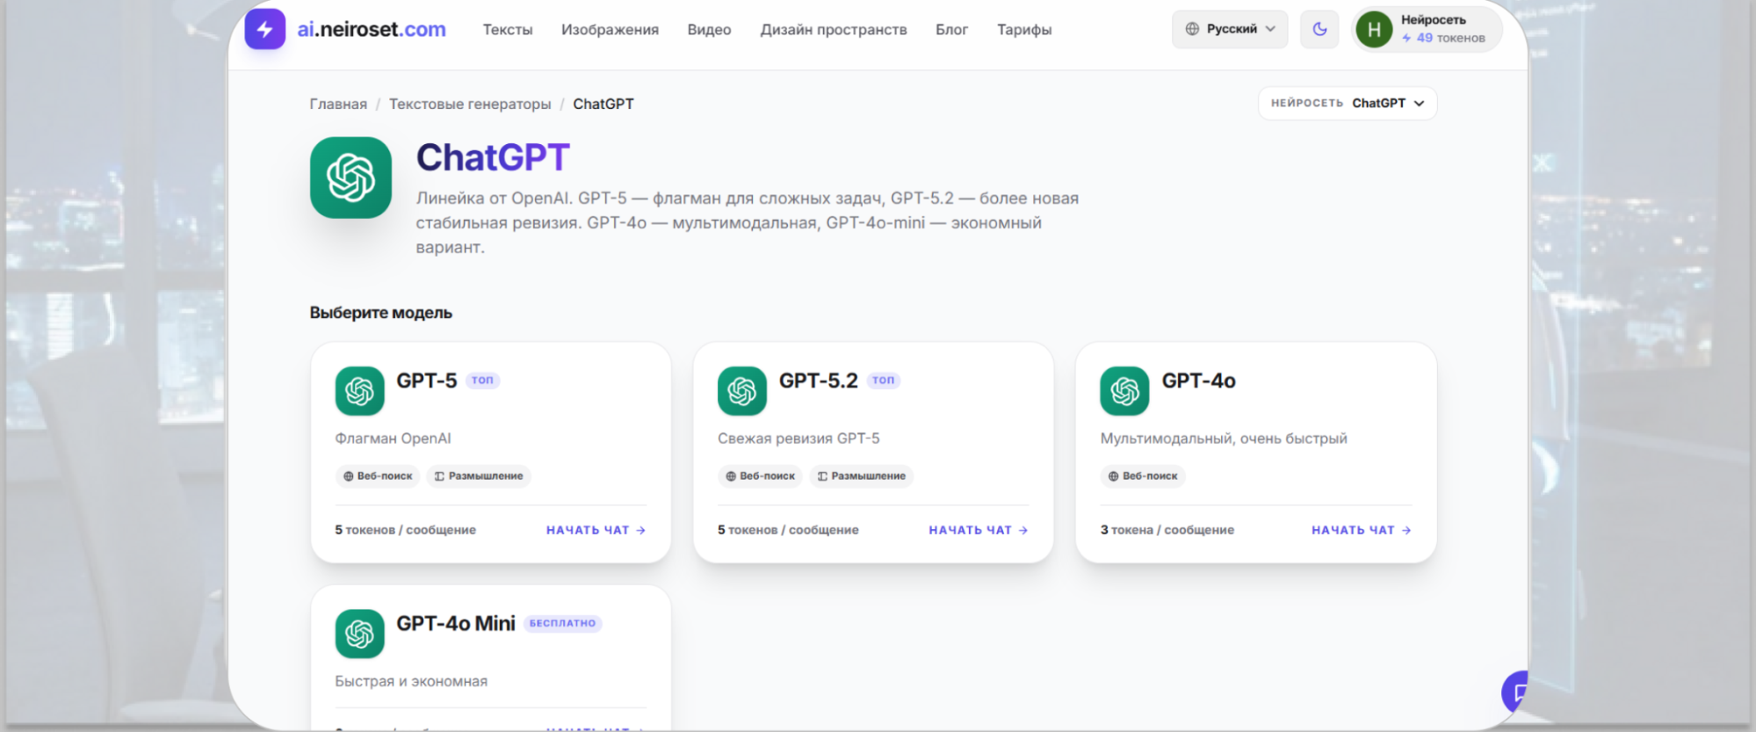Click the топ badge on GPT-5.2
Image resolution: width=1756 pixels, height=732 pixels.
(x=884, y=380)
